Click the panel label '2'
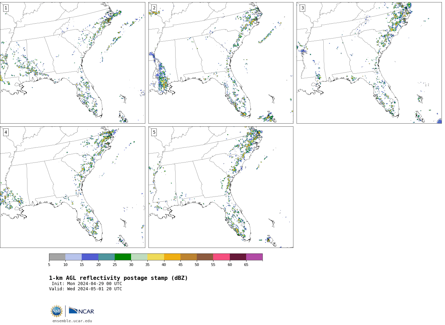 (x=154, y=8)
